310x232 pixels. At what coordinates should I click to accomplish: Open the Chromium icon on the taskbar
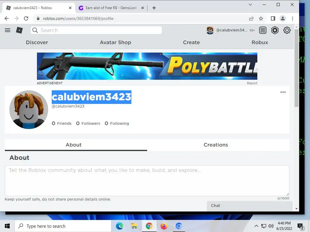[x=179, y=226]
